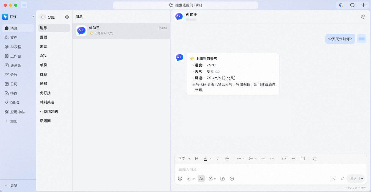The image size is (371, 192).
Task: Open chat settings for AI助手
Action: tap(363, 16)
